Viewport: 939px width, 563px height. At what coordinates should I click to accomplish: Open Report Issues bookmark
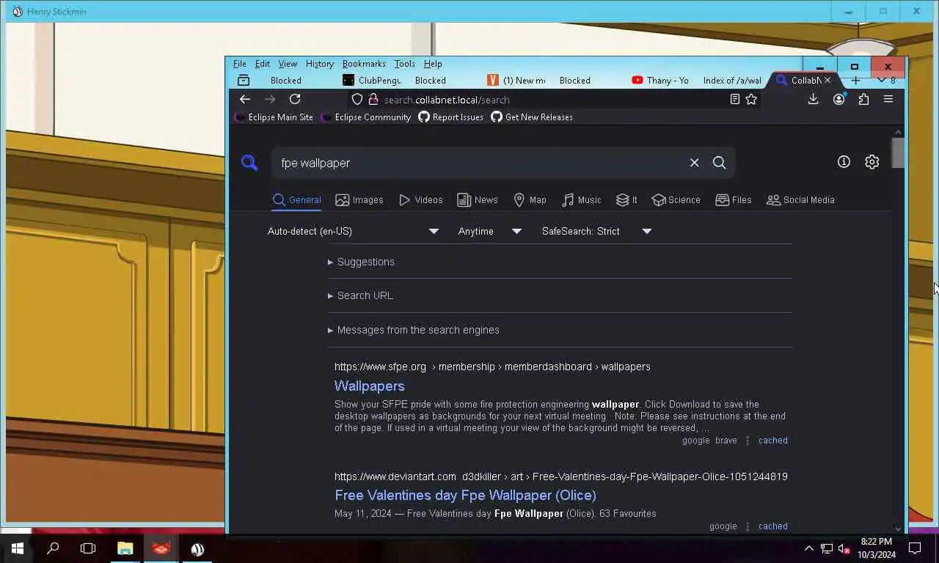(x=451, y=117)
